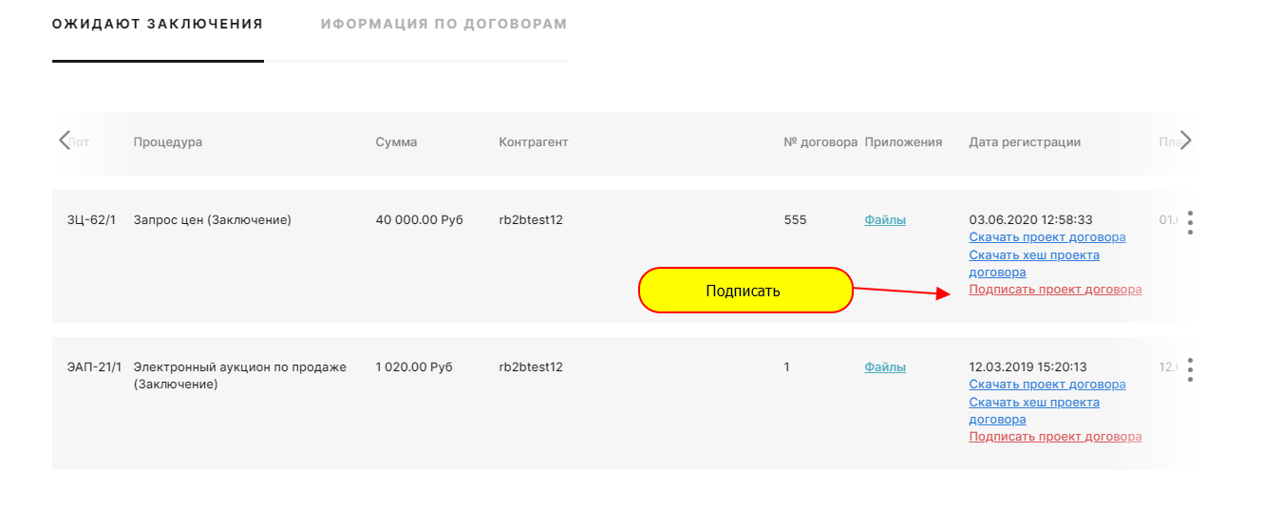Screen dimensions: 1263x508
Task: Click the № договора column header
Action: (x=820, y=142)
